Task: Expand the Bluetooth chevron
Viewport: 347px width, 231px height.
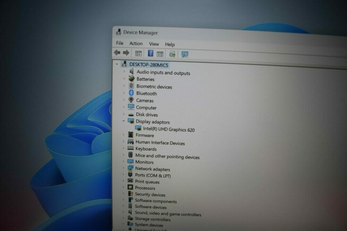Action: coord(124,93)
